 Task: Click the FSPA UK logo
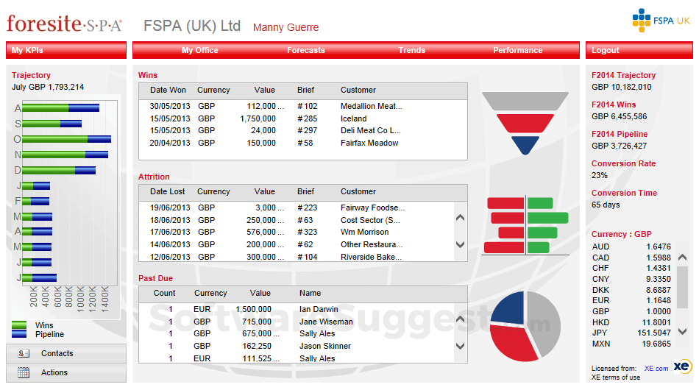tap(661, 21)
